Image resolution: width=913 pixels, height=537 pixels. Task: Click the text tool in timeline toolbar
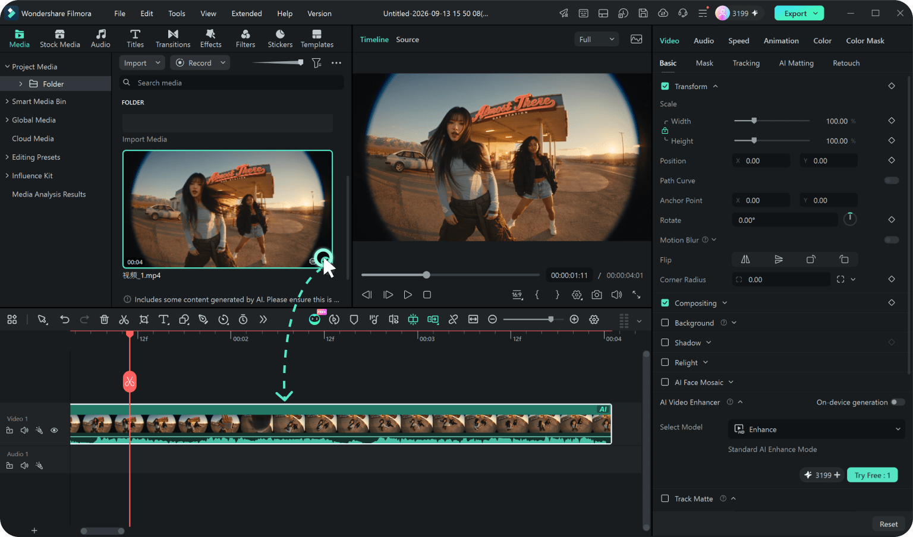(x=164, y=320)
